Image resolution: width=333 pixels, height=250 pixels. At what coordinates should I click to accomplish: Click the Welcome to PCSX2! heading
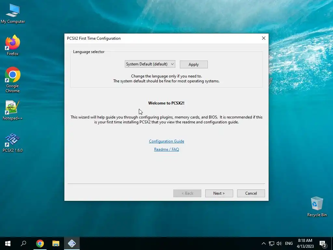coord(166,103)
